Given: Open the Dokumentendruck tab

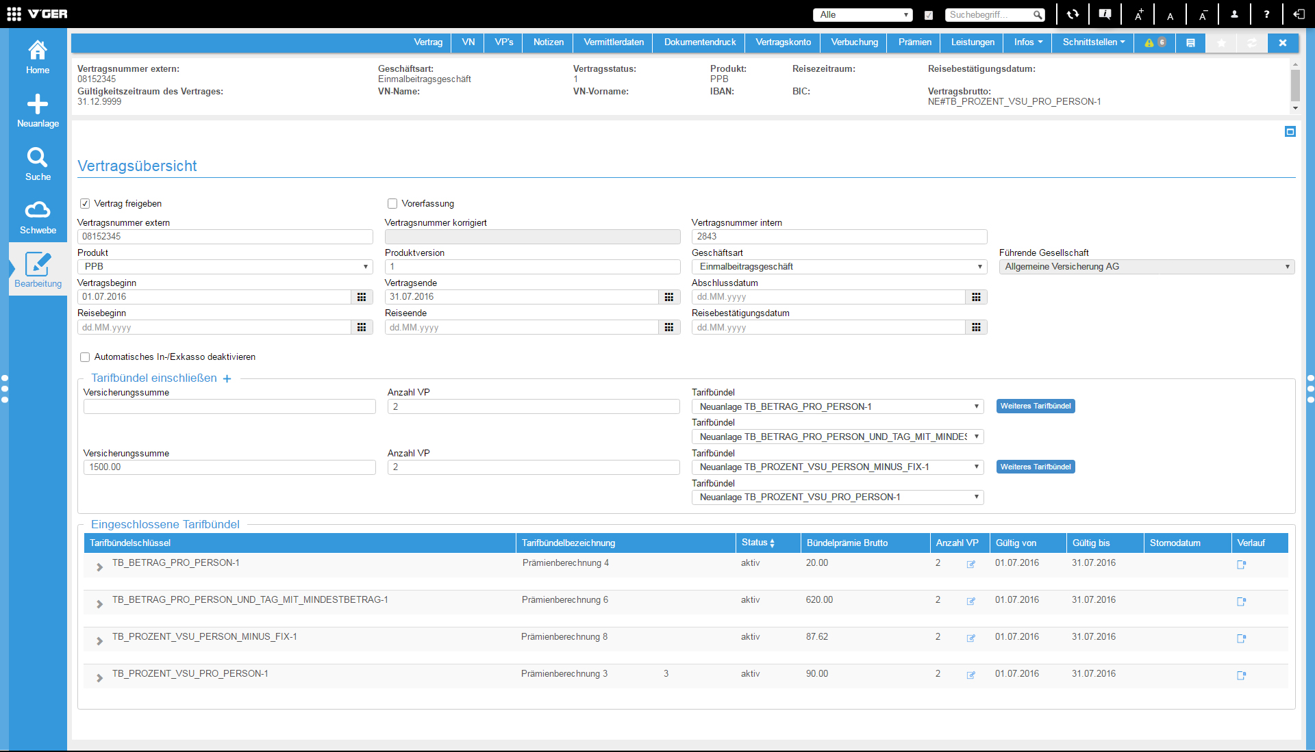Looking at the screenshot, I should (x=700, y=42).
